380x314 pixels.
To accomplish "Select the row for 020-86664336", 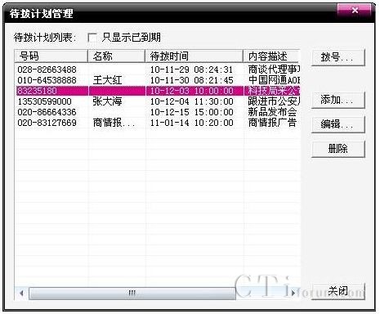I will 158,112.
